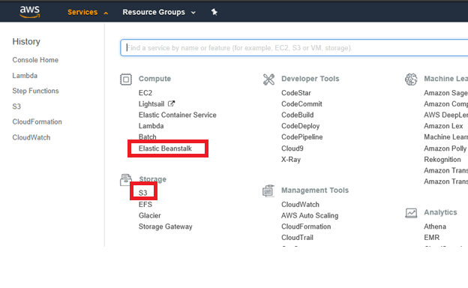Focus the Find a service search field
468x288 pixels.
[294, 48]
